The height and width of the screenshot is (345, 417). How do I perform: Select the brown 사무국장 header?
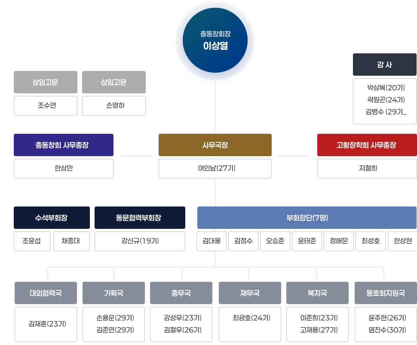pos(215,145)
